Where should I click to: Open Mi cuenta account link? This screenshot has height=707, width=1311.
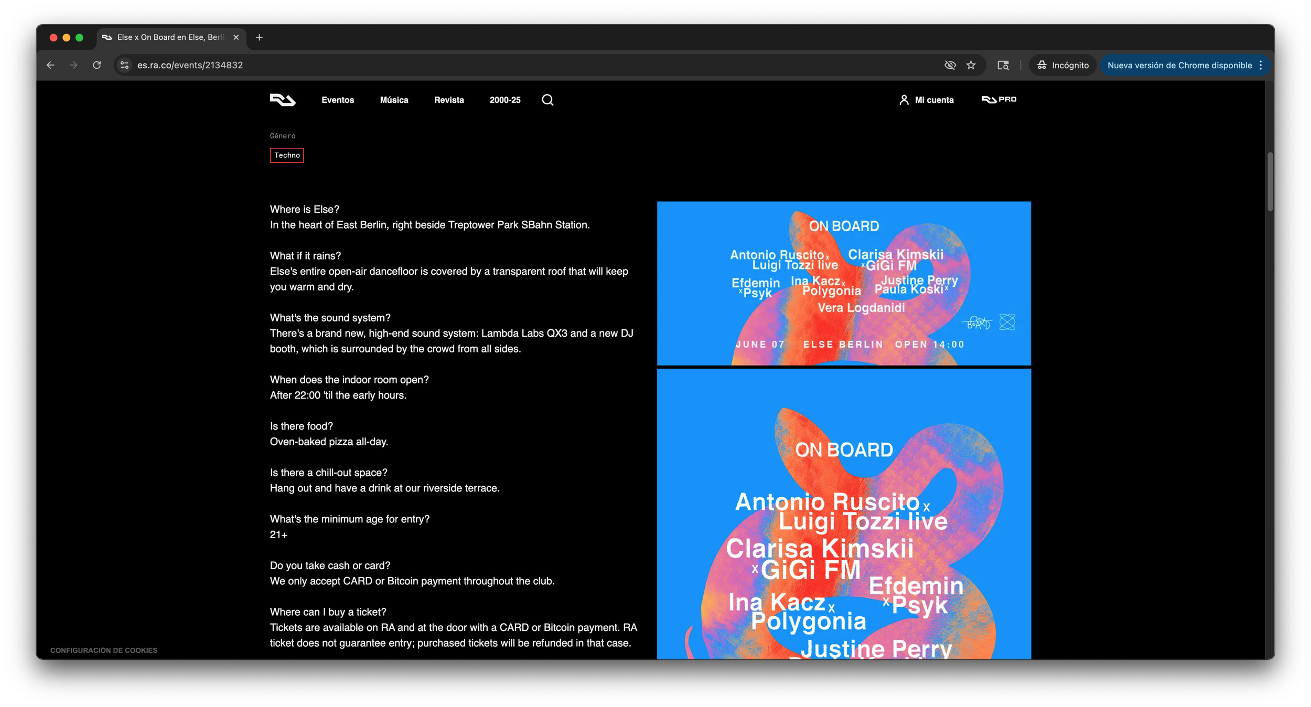point(927,100)
